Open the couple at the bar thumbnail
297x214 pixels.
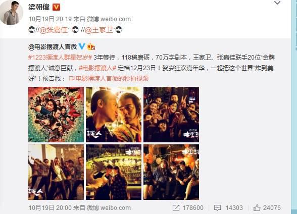coord(114,172)
